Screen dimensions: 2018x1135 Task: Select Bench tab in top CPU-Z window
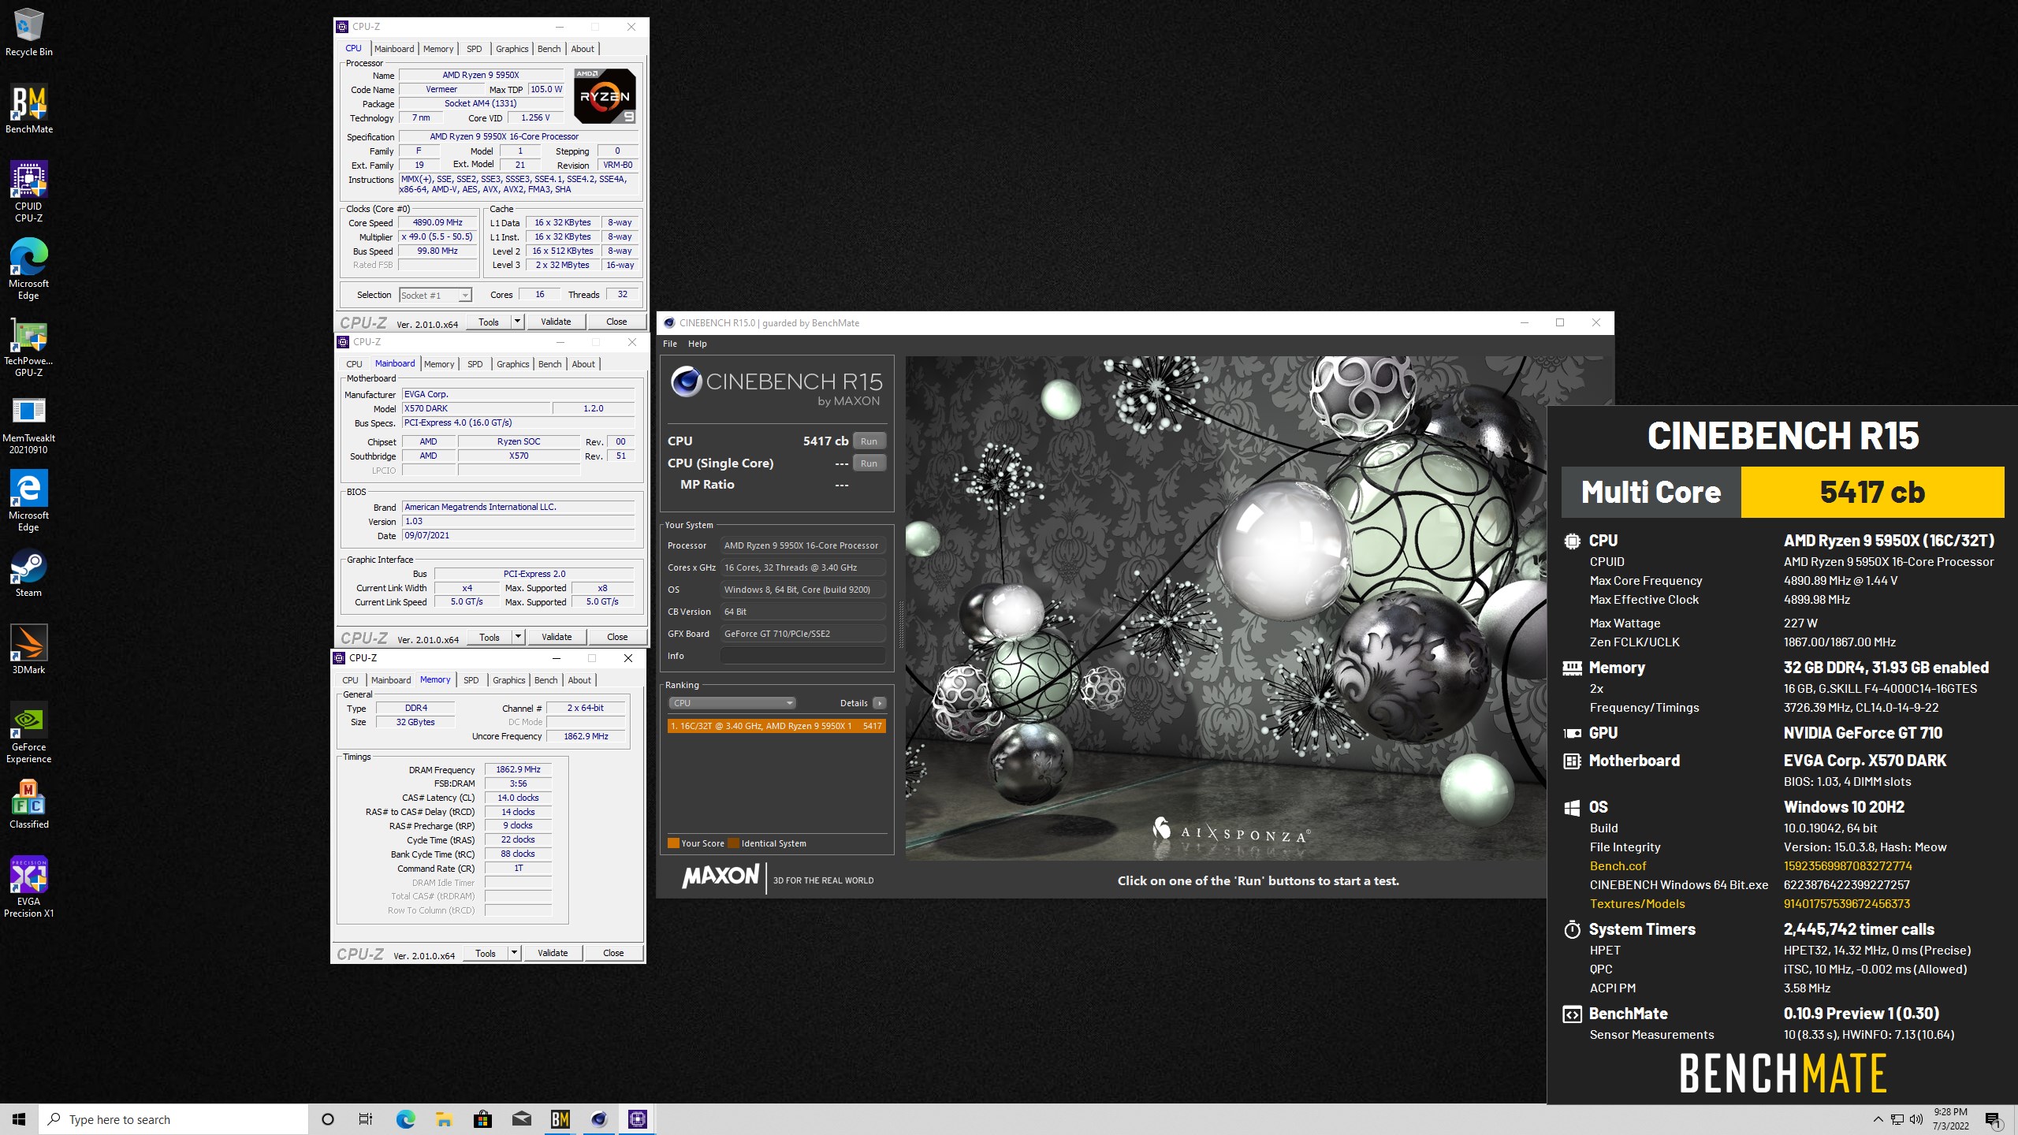tap(549, 49)
